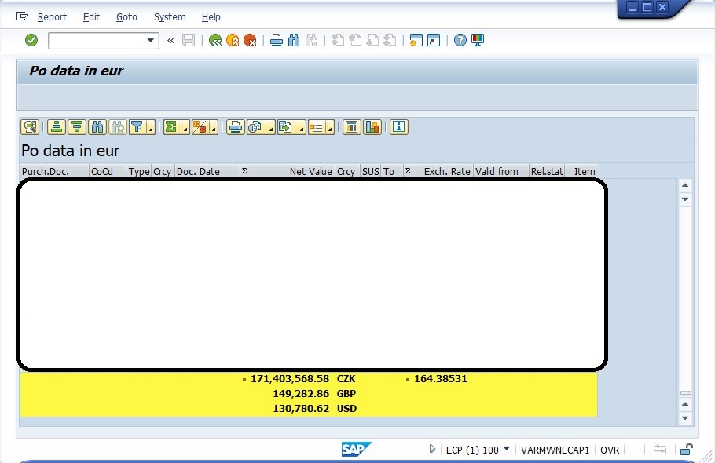Select total 130,780.62 in USD row
The height and width of the screenshot is (463, 715).
tap(301, 409)
